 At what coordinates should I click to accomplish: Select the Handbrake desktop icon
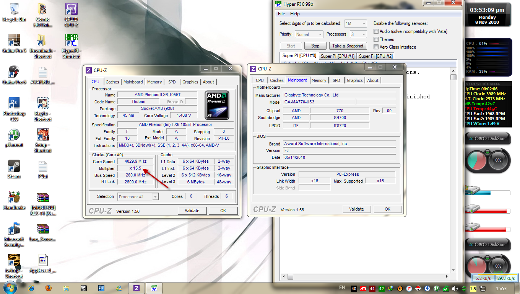[x=14, y=201]
